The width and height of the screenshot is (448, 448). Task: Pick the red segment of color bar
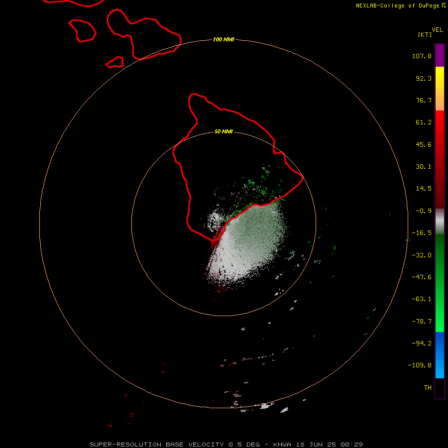pyautogui.click(x=440, y=159)
